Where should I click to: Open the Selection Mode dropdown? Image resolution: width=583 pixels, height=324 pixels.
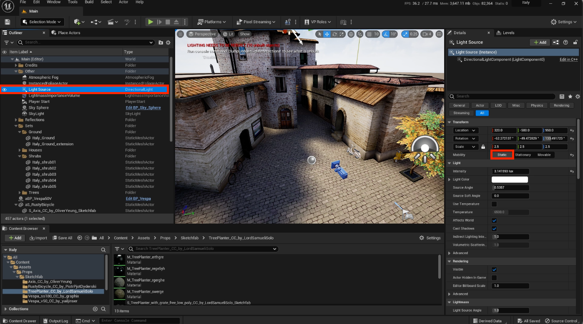[42, 22]
